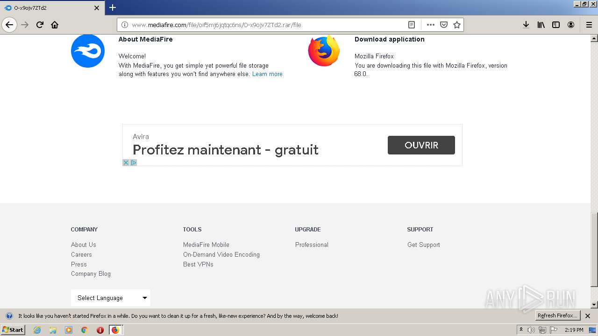Open the Firefox home page

pos(55,25)
